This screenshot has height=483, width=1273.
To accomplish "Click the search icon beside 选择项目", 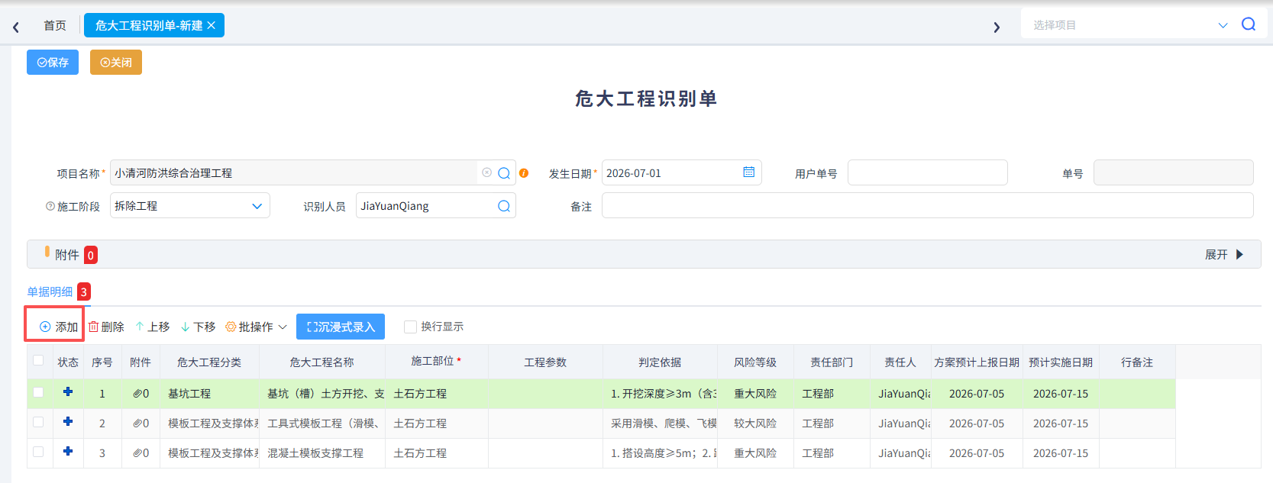I will coord(1249,24).
